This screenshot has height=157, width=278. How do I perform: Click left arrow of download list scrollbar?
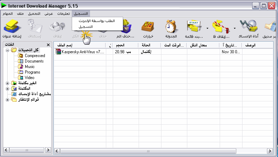pos(57,151)
